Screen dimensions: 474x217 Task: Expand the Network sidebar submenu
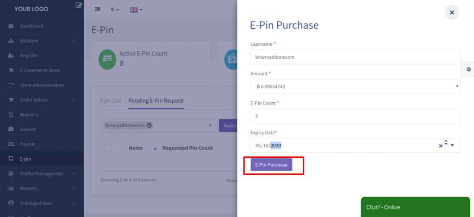[73, 41]
